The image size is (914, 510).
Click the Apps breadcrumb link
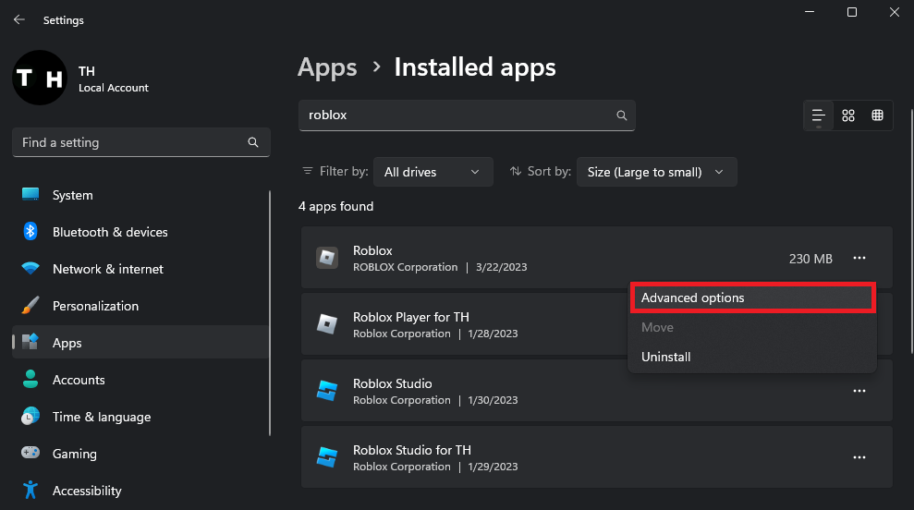[327, 67]
